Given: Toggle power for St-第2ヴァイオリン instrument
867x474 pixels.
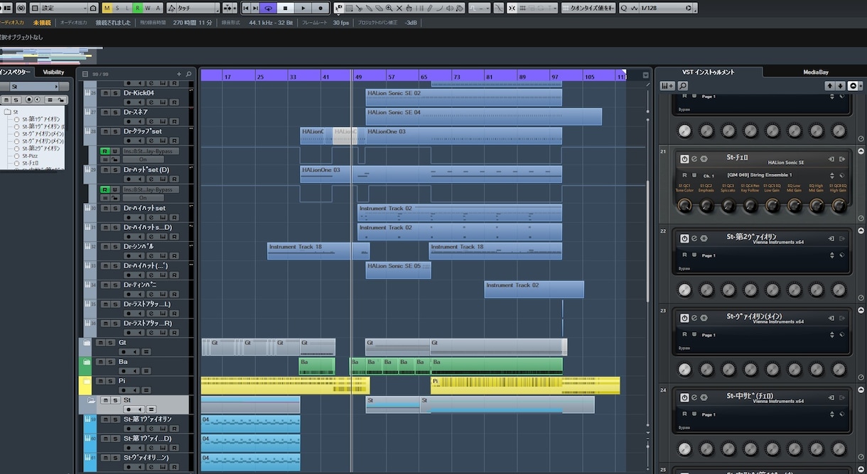Looking at the screenshot, I should 684,238.
